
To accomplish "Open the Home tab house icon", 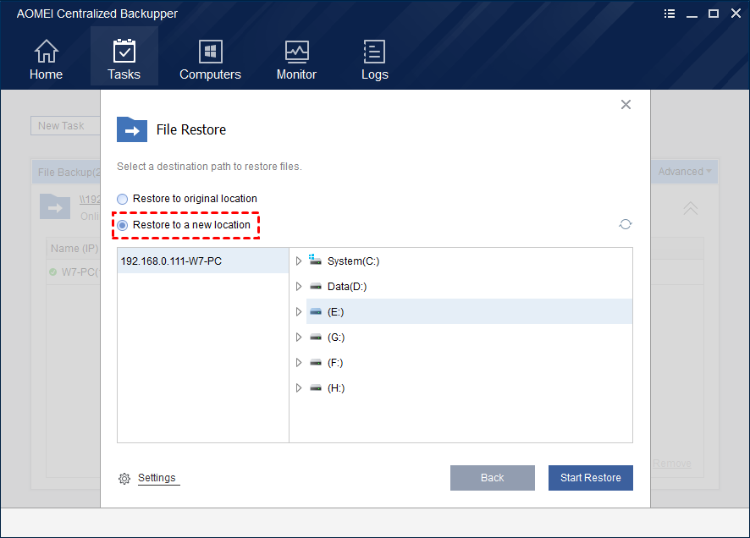I will click(x=46, y=51).
